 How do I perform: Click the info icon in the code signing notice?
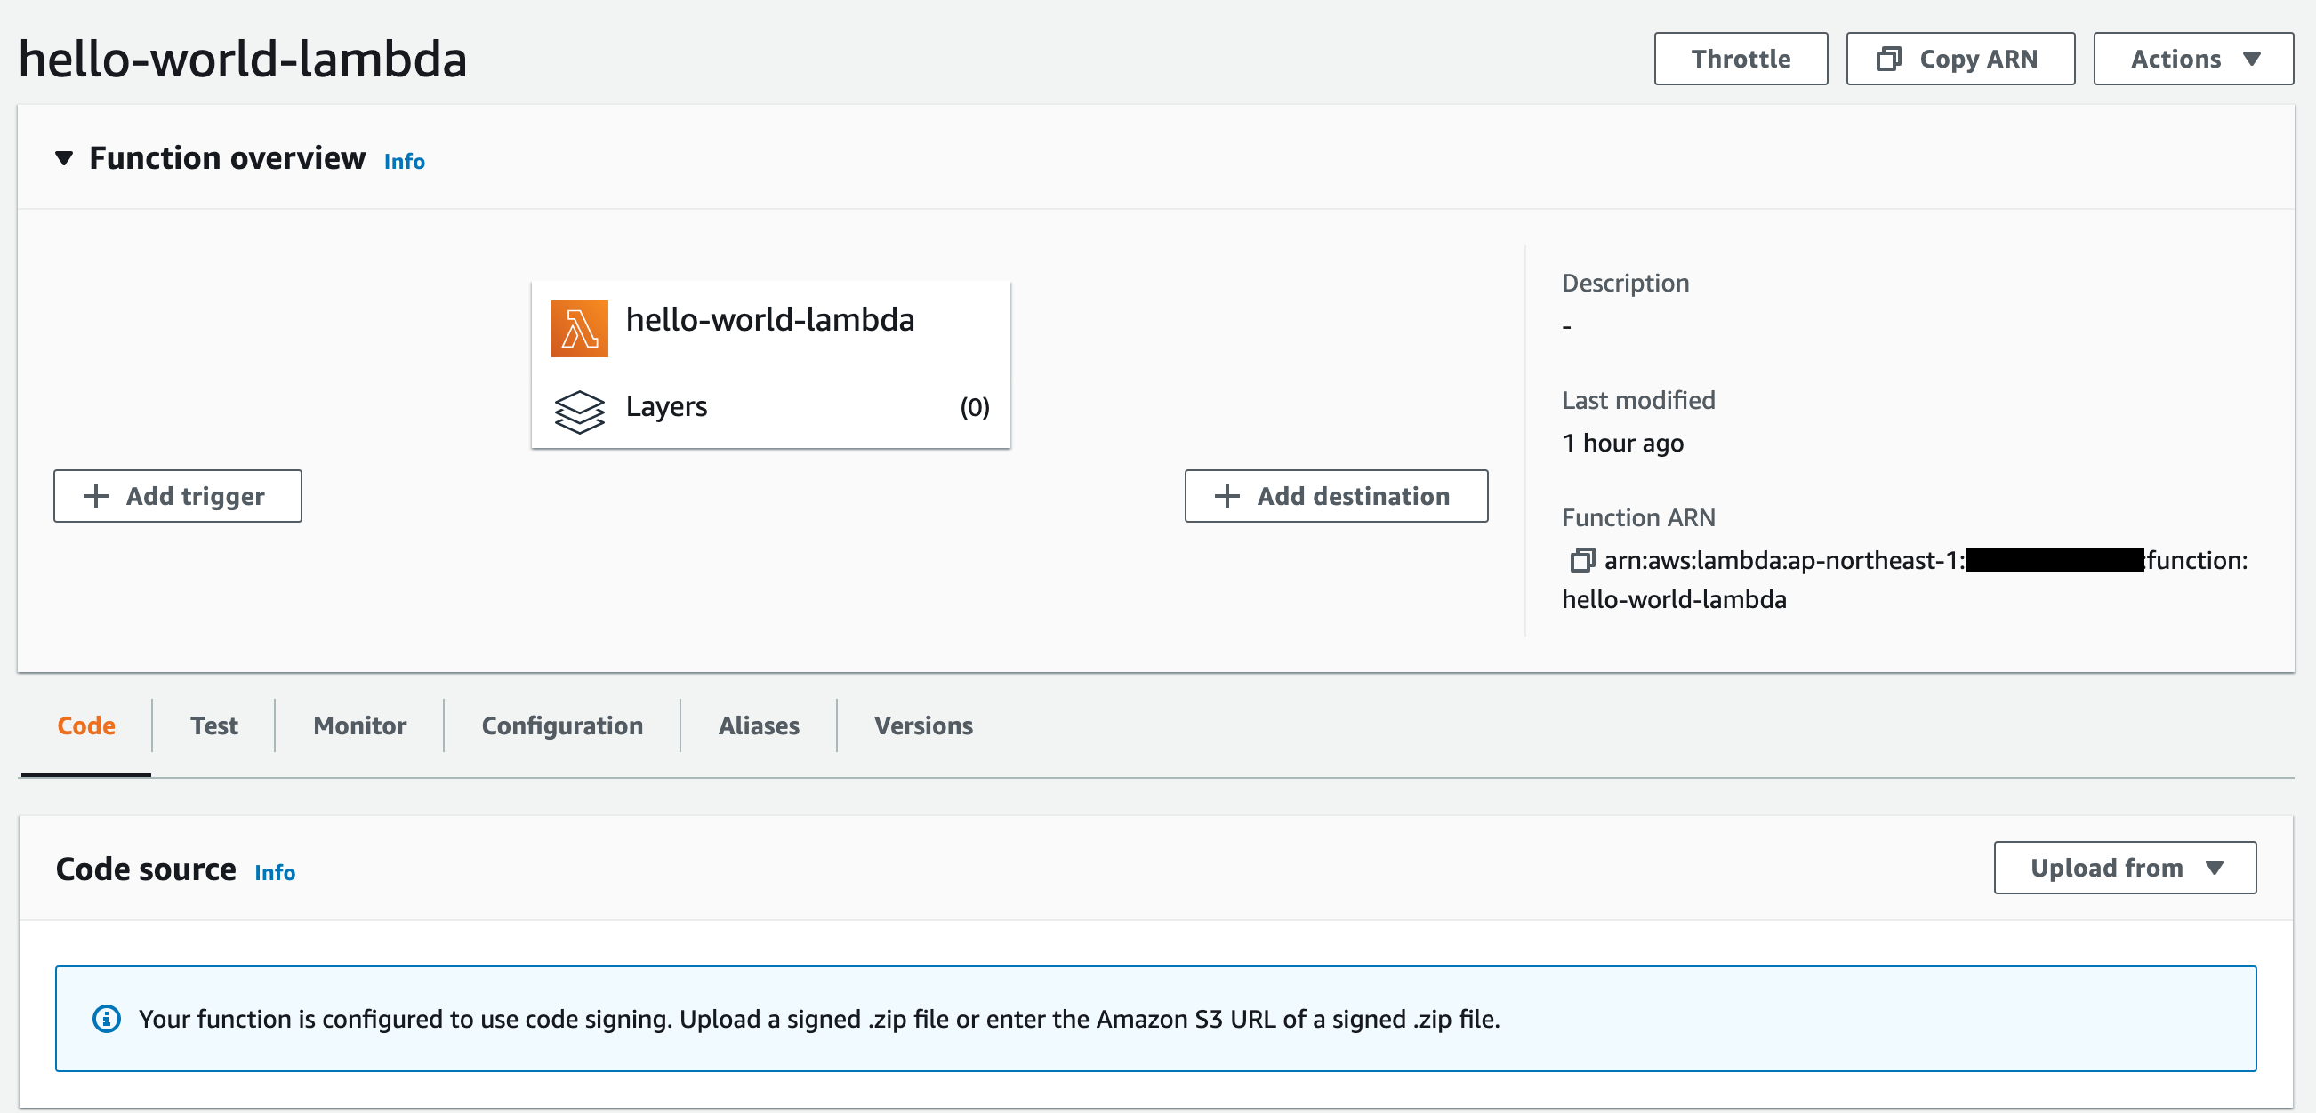[x=106, y=1019]
